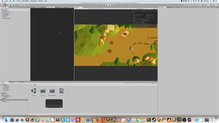219x123 pixels.
Task: Click the Step frame button
Action: [x=112, y=5]
